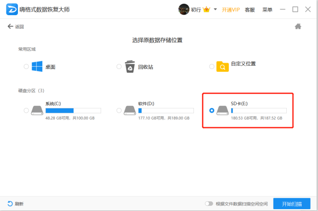
Task: Click the 刷新 refresh button
Action: click(x=16, y=204)
